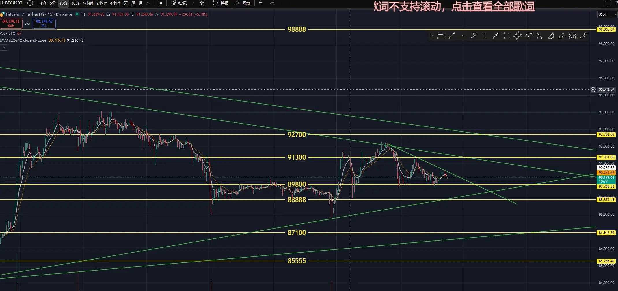Select the 15分 timeframe

coord(64,3)
